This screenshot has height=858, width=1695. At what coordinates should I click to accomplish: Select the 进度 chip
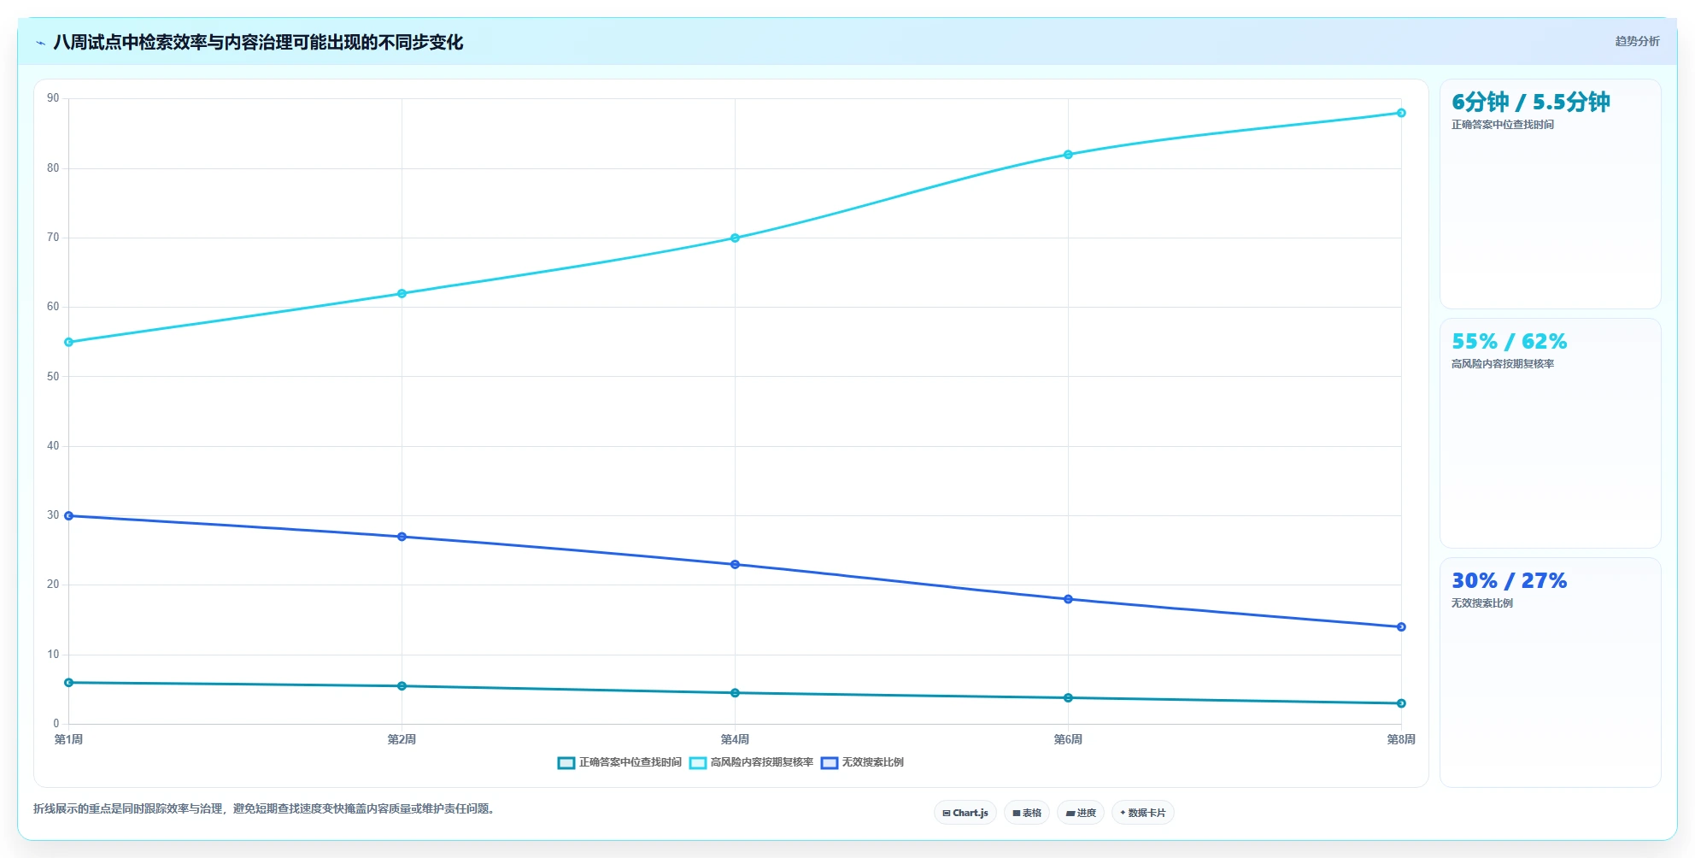[1081, 813]
